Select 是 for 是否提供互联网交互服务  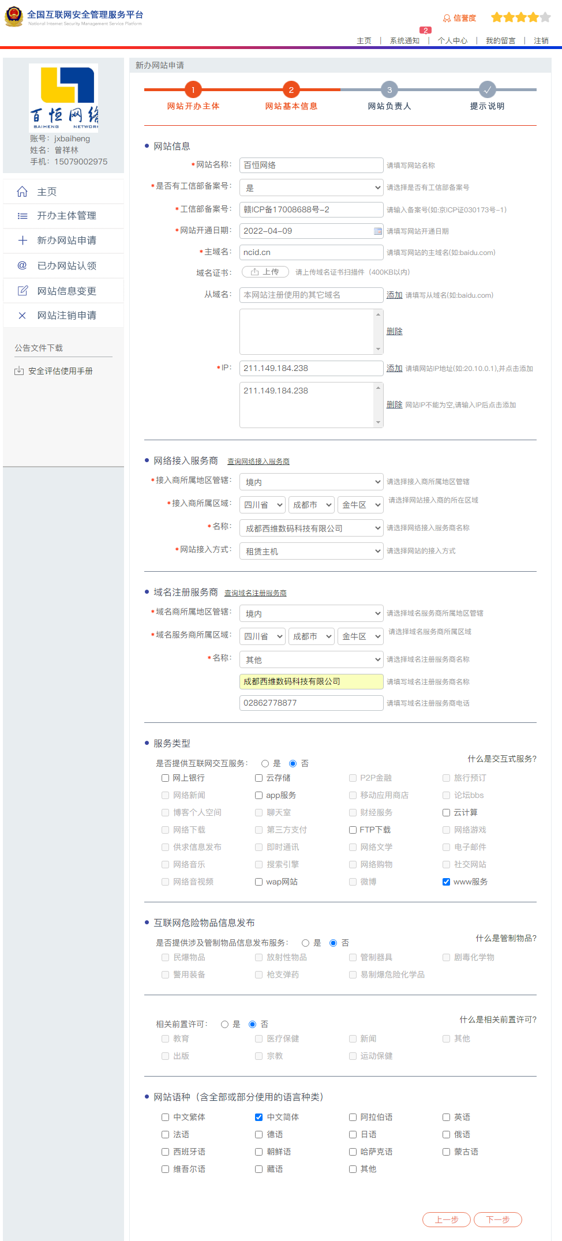(x=265, y=764)
